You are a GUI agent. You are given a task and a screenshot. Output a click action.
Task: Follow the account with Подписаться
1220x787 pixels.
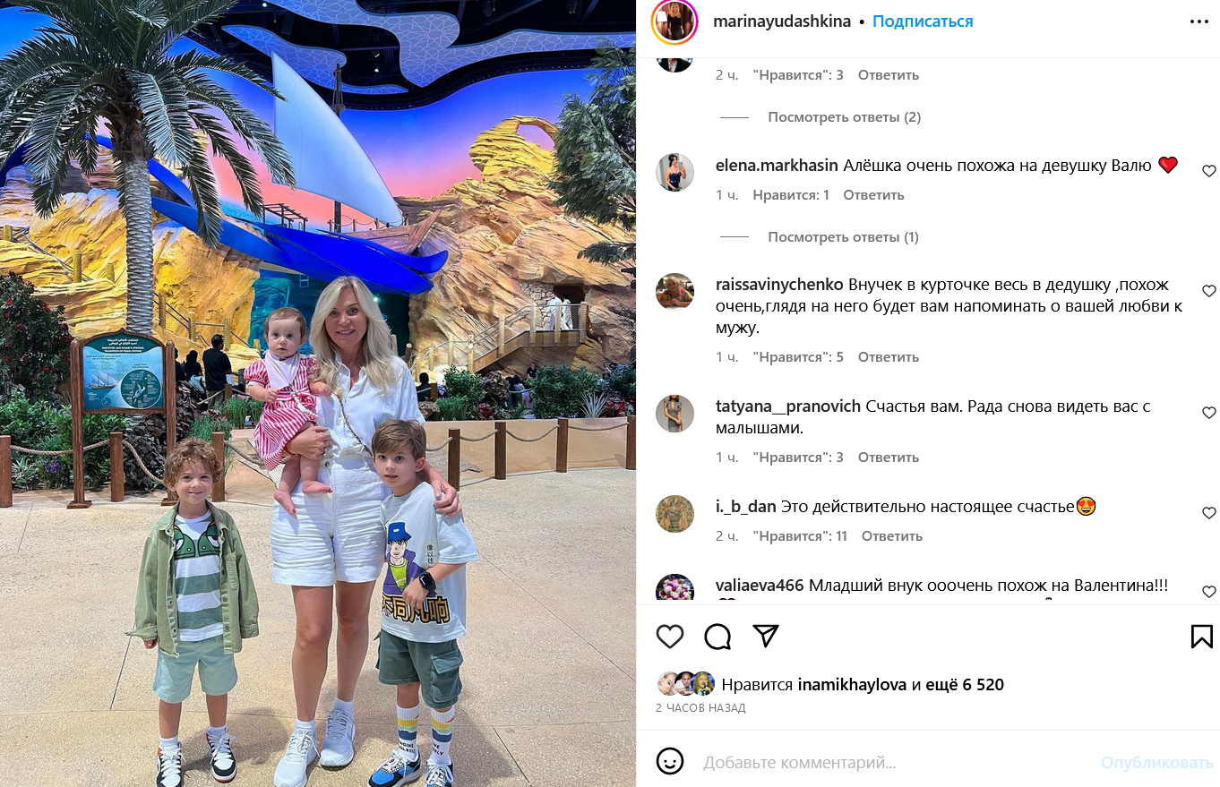pyautogui.click(x=923, y=21)
